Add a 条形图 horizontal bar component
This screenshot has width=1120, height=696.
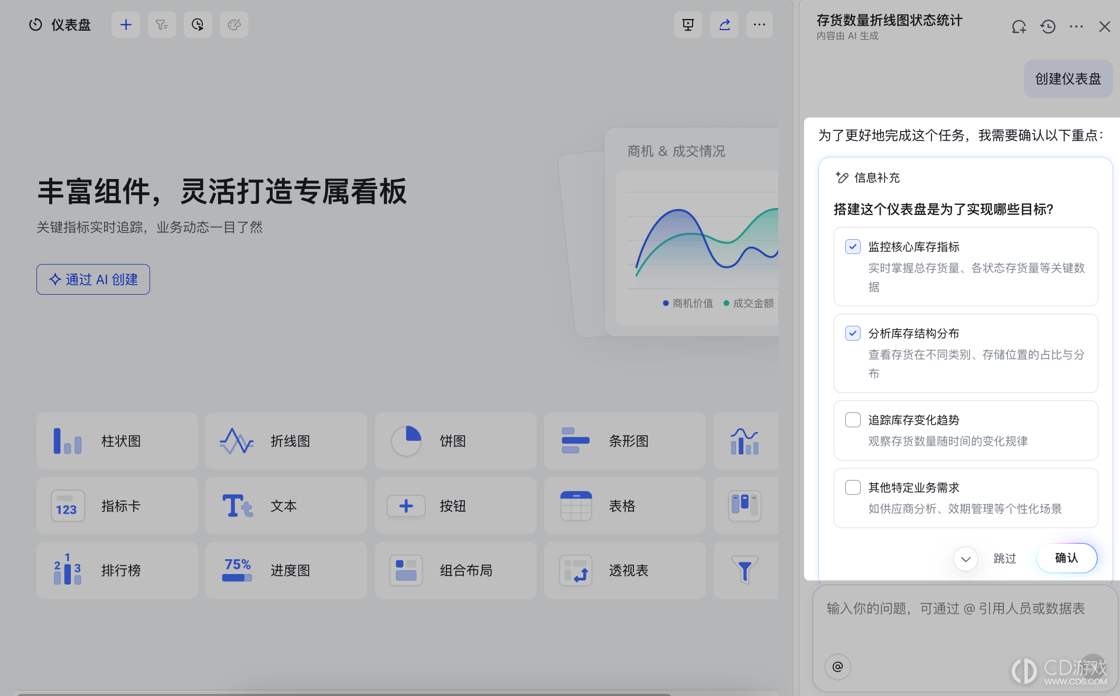pos(625,441)
